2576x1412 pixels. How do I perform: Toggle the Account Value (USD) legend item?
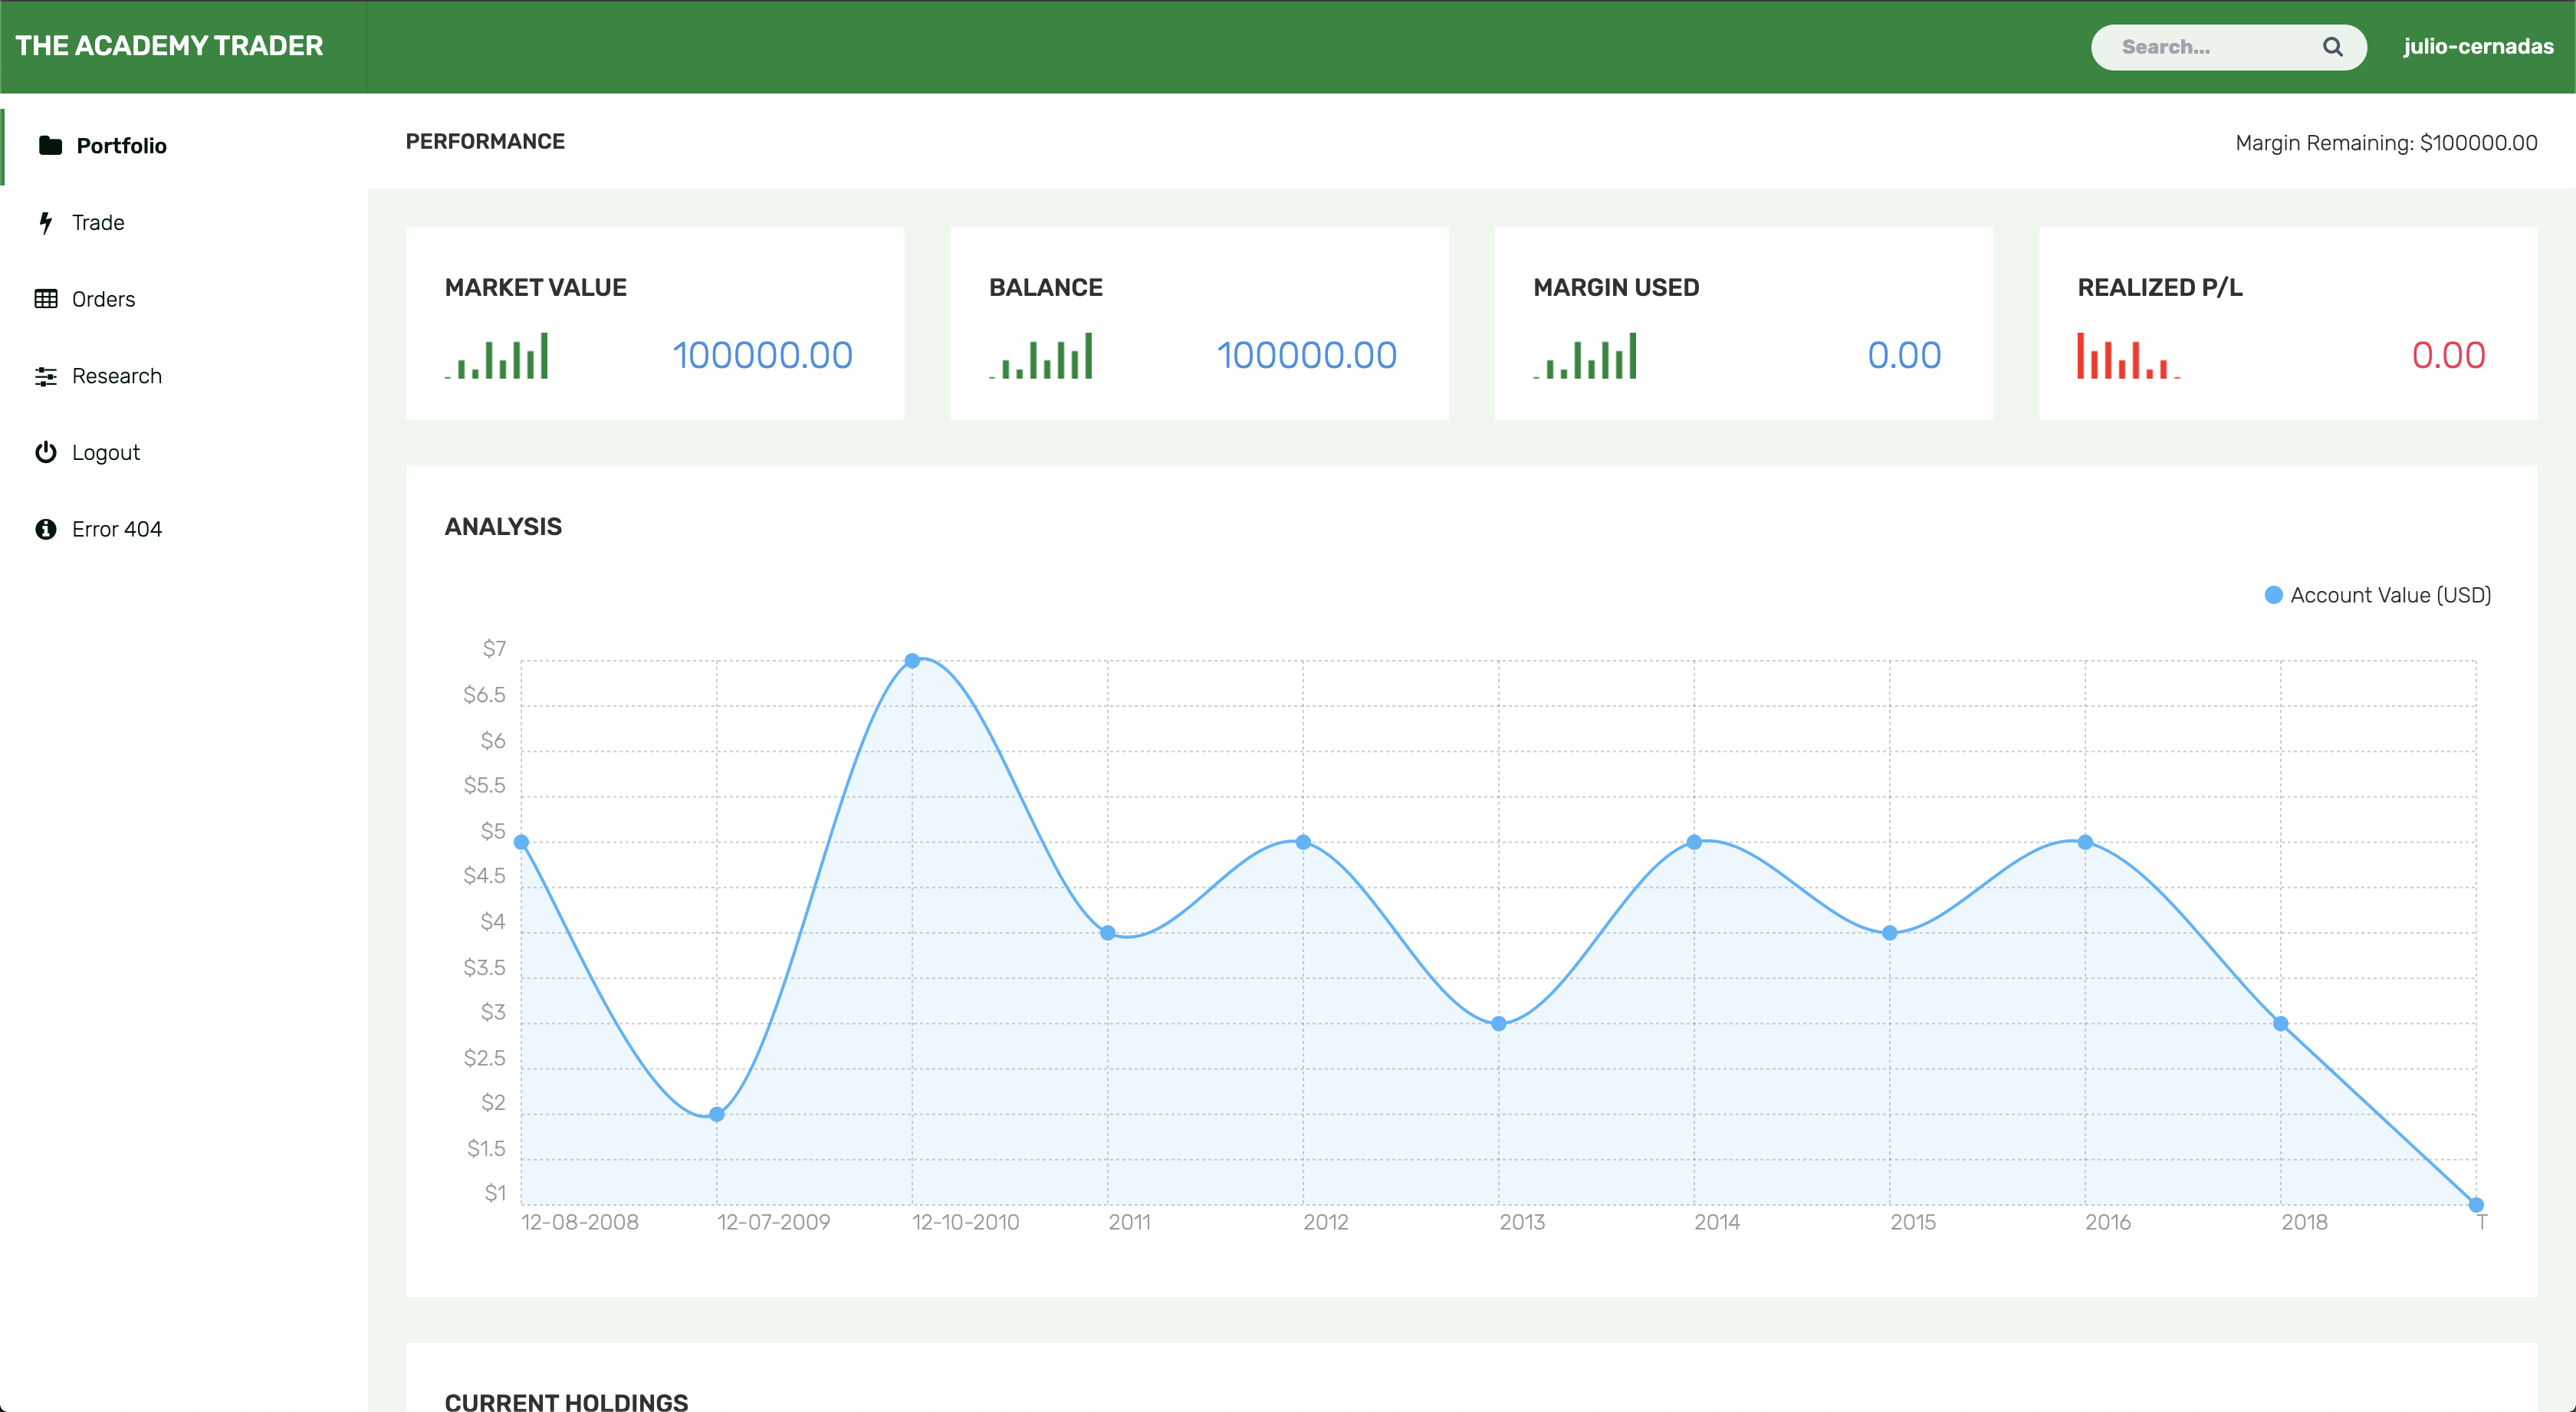(2377, 595)
